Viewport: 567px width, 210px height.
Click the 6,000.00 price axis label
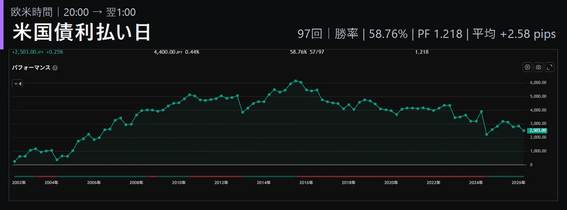pyautogui.click(x=537, y=83)
